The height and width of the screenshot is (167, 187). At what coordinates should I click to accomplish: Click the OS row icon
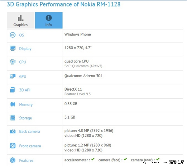(13, 35)
